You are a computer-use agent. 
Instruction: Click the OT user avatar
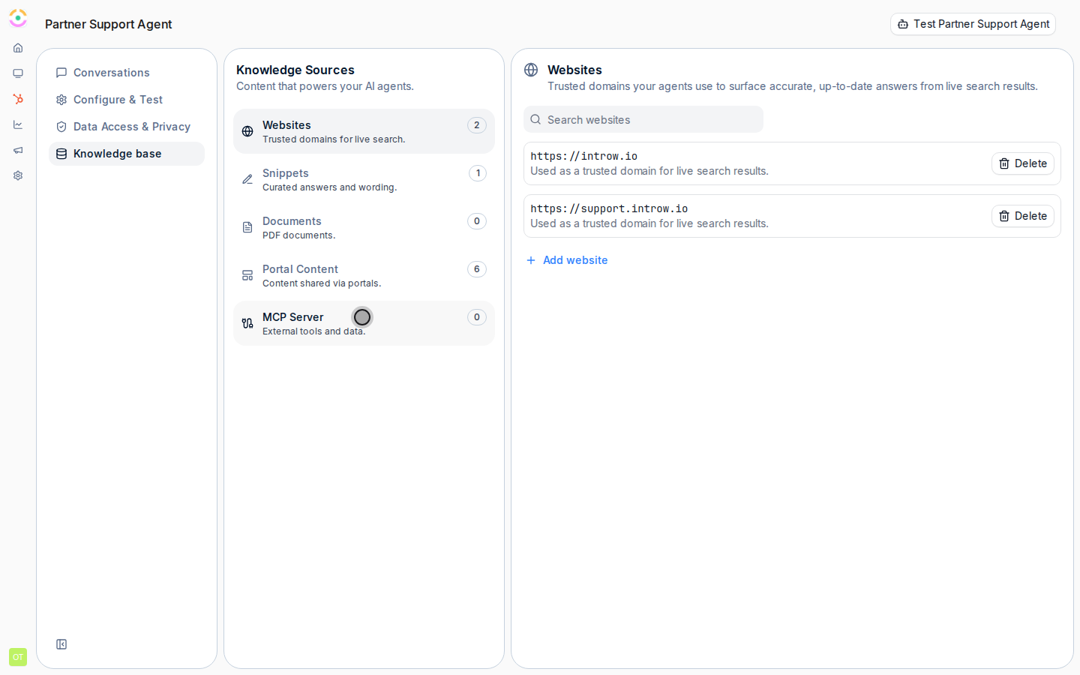click(18, 657)
